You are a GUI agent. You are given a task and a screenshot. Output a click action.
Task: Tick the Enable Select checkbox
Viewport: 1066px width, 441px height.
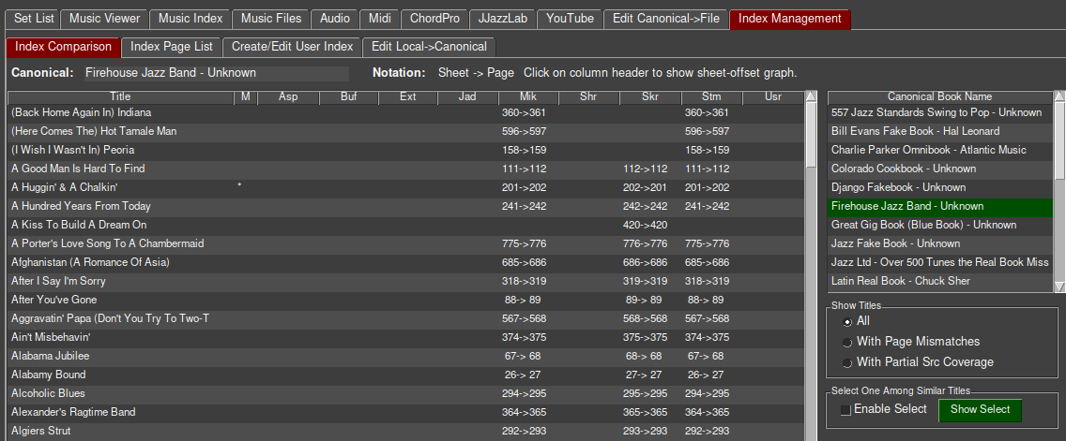pyautogui.click(x=845, y=409)
